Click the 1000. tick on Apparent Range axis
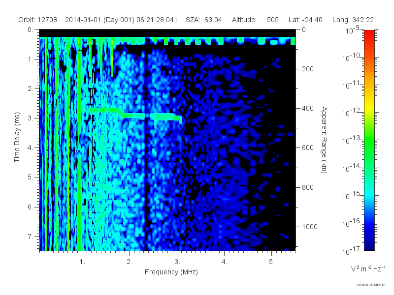 coord(311,227)
